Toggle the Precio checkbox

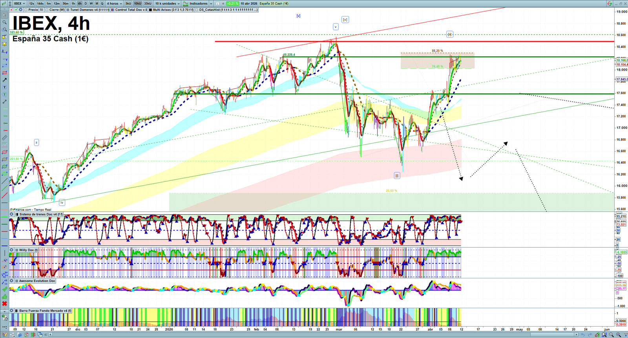[x=26, y=10]
